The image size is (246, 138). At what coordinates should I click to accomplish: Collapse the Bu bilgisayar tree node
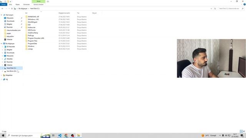point(2,43)
